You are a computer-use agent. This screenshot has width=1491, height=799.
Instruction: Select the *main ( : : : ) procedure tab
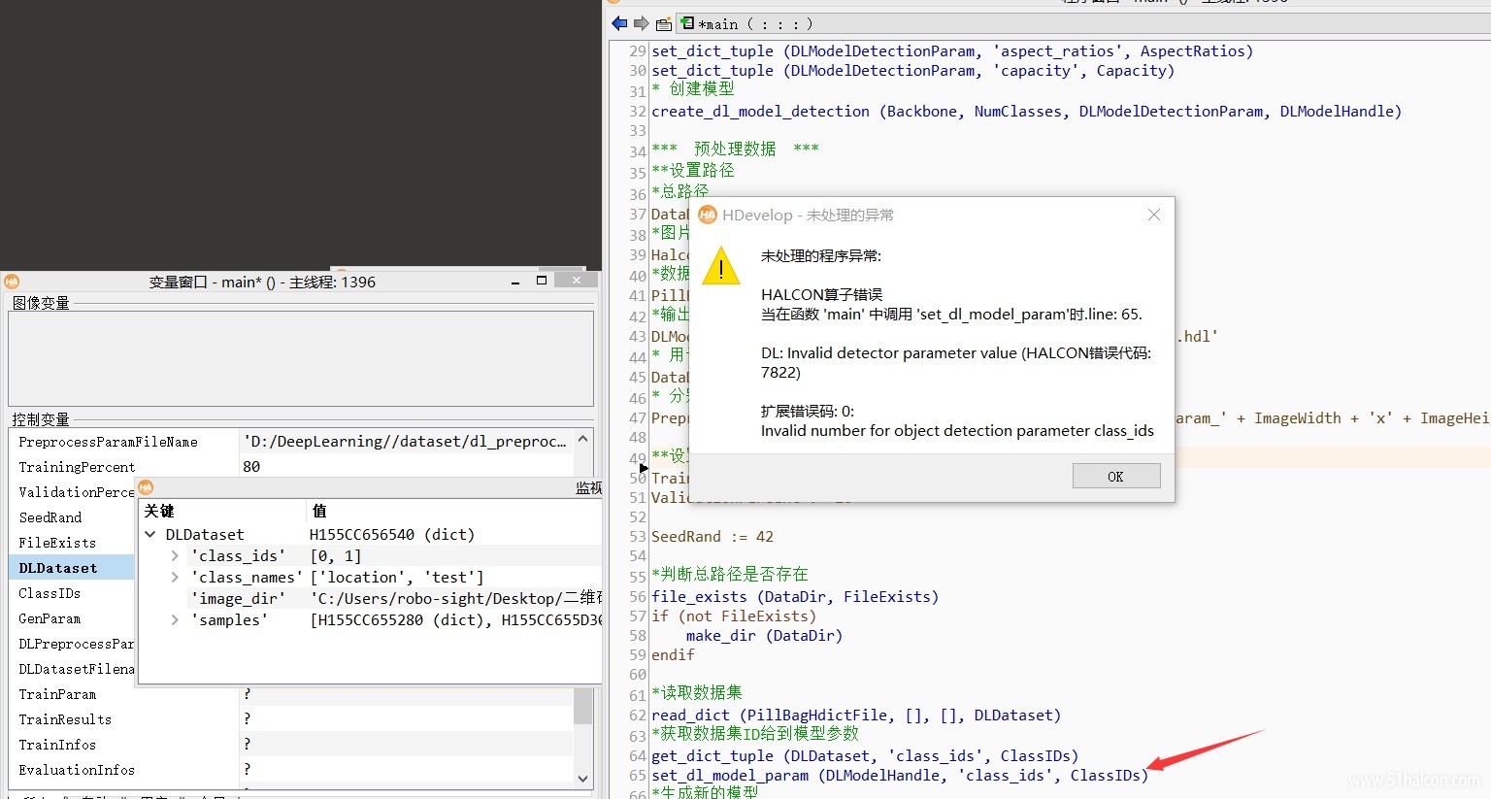point(746,24)
